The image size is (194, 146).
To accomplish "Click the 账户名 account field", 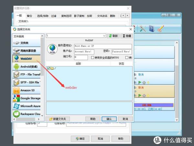I will click(x=84, y=52).
